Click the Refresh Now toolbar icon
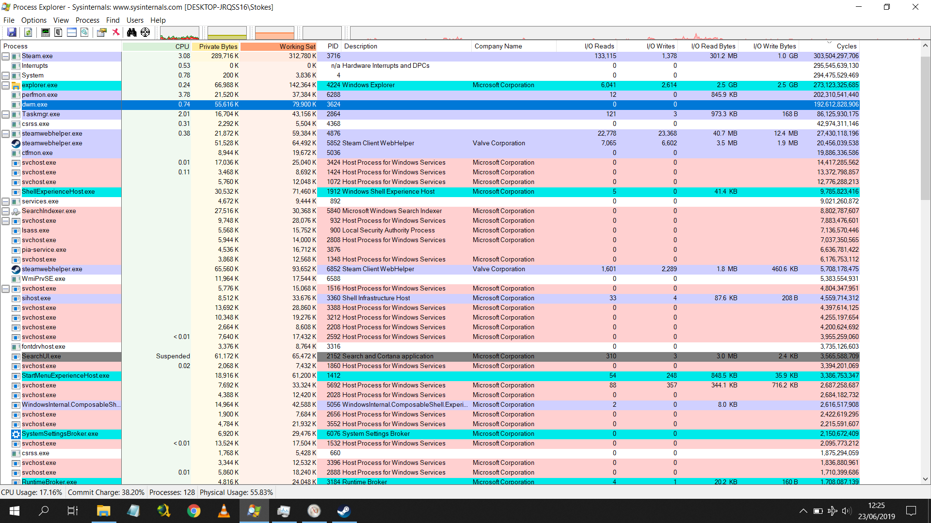Image resolution: width=931 pixels, height=523 pixels. click(28, 32)
